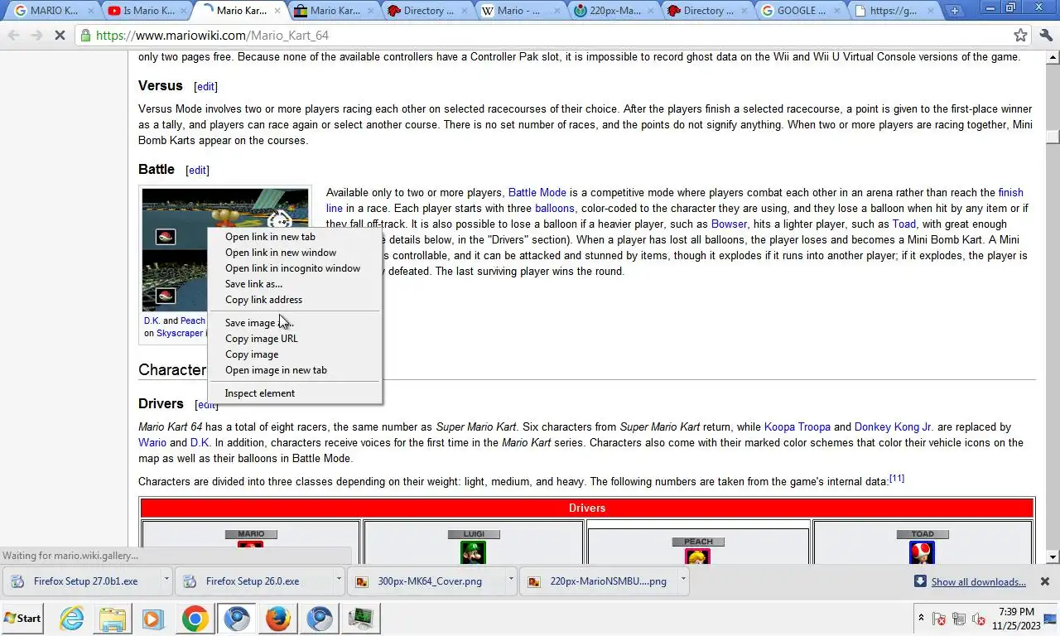1060x636 pixels.
Task: Open Google Chrome from taskbar
Action: (x=195, y=619)
